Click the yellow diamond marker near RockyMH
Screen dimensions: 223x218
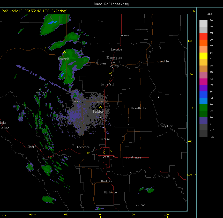click(65, 53)
